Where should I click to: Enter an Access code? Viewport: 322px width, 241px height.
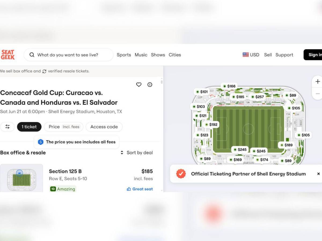pyautogui.click(x=104, y=127)
